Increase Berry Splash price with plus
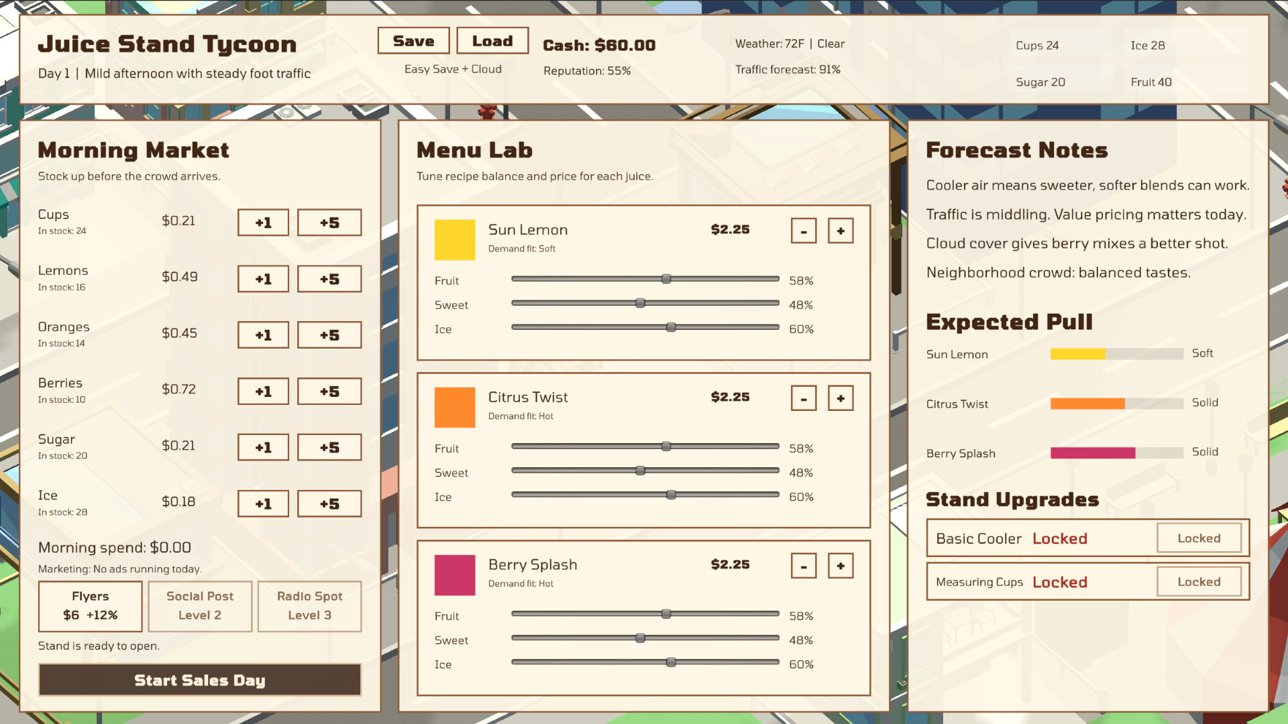The width and height of the screenshot is (1288, 724). coord(841,566)
